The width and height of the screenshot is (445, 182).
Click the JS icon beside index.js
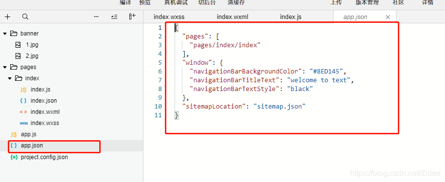coord(23,90)
